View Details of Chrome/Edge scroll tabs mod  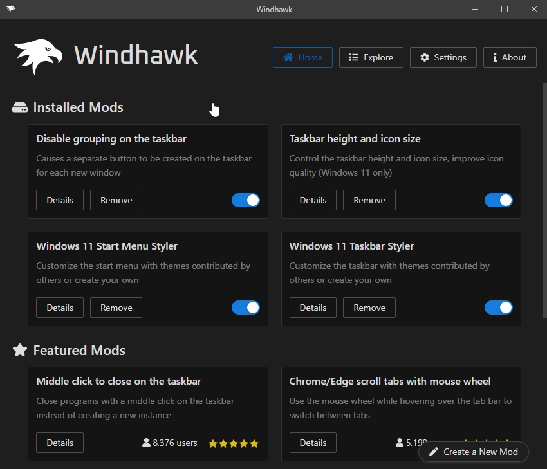pyautogui.click(x=313, y=443)
